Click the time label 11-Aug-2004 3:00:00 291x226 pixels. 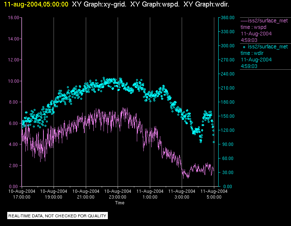pos(182,194)
